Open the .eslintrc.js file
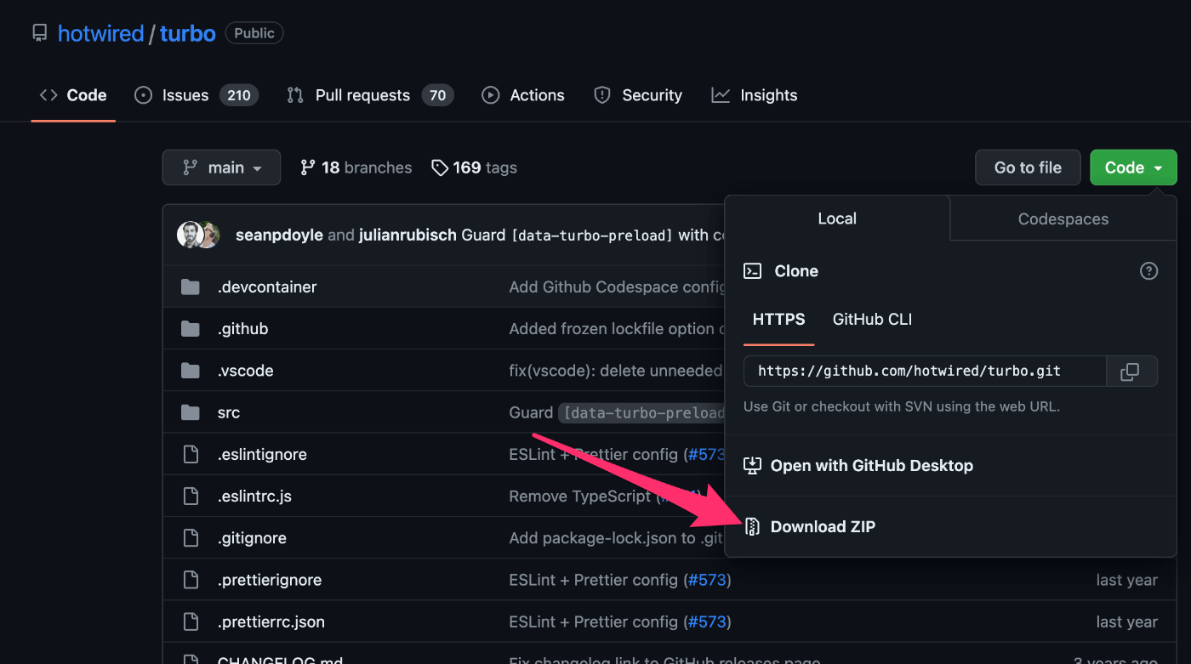This screenshot has width=1191, height=664. [254, 496]
